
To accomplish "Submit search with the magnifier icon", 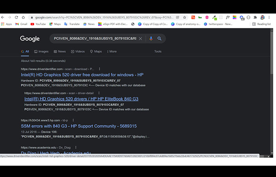I will (159, 39).
